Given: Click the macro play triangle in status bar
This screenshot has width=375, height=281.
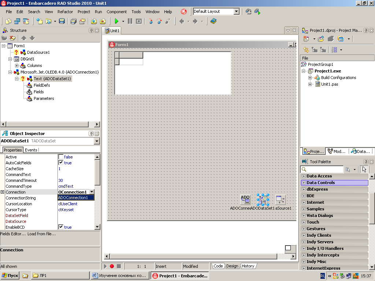Looking at the screenshot, I should tap(105, 266).
